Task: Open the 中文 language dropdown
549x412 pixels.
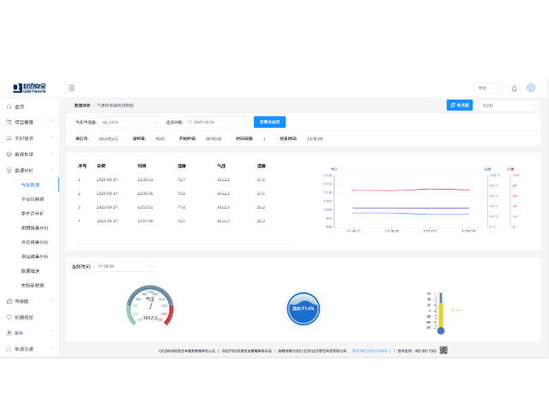Action: (487, 88)
